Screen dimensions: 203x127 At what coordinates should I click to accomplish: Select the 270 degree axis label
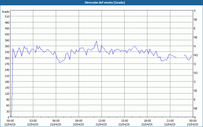coord(7,64)
